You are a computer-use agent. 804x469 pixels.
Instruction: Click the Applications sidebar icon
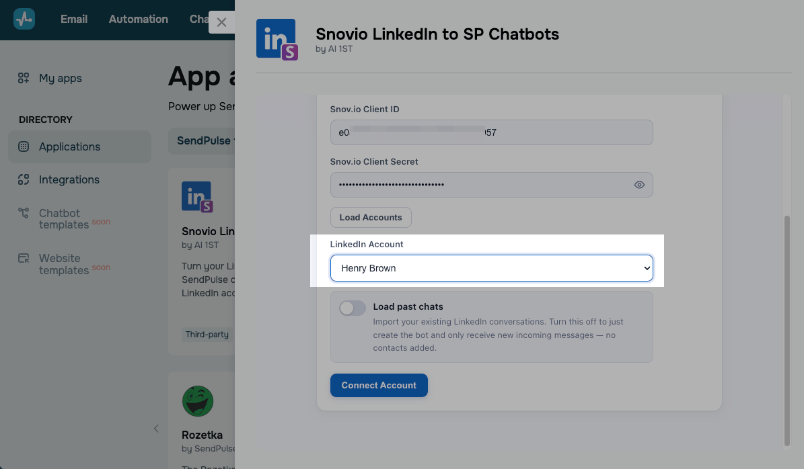click(24, 146)
